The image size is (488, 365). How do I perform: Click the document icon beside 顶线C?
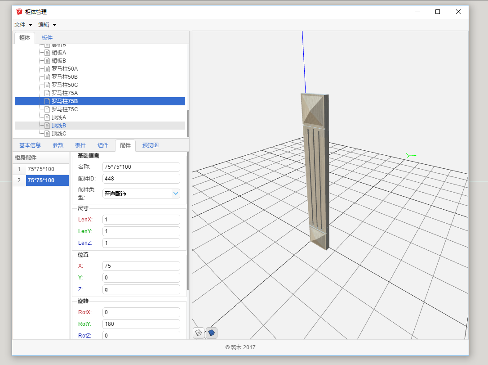coord(47,134)
